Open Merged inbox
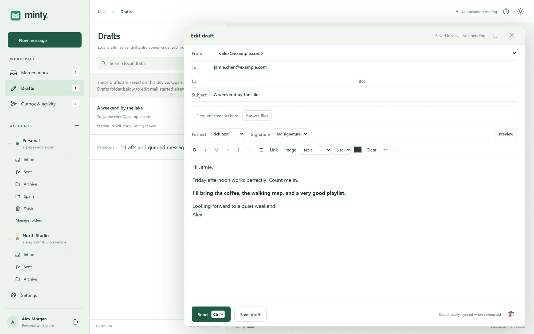The image size is (534, 334). point(45,73)
